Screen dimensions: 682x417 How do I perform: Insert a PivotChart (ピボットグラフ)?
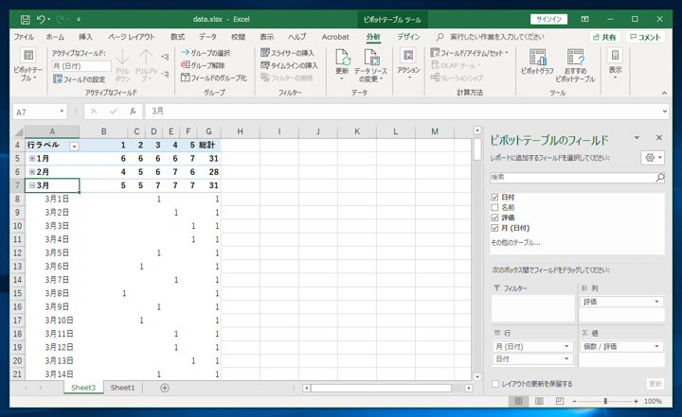537,62
